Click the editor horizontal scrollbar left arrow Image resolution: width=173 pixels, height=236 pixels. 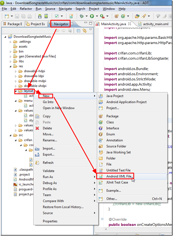pos(106,229)
